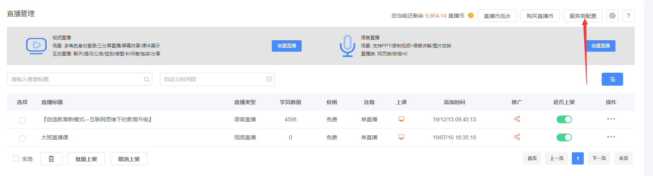Viewport: 653px width, 176px height.
Task: Click the 是否上架 column header
Action: pos(564,102)
